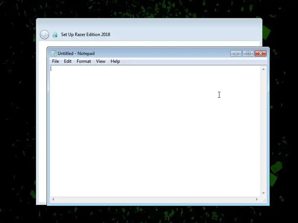Viewport: 298px width, 223px height.
Task: Click the Notepad title bar icon
Action: click(x=54, y=53)
